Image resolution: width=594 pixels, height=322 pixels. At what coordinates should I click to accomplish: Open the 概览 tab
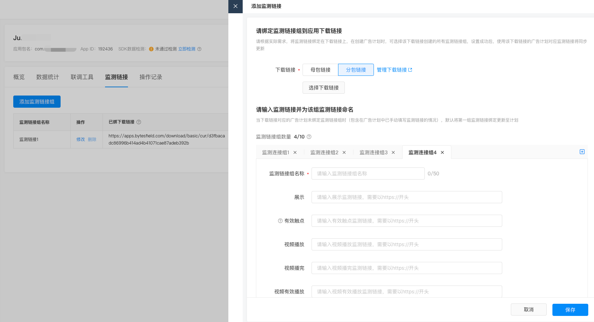coord(19,77)
